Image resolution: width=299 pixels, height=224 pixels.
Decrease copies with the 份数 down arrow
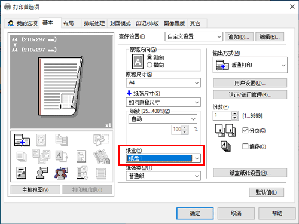[235, 118]
